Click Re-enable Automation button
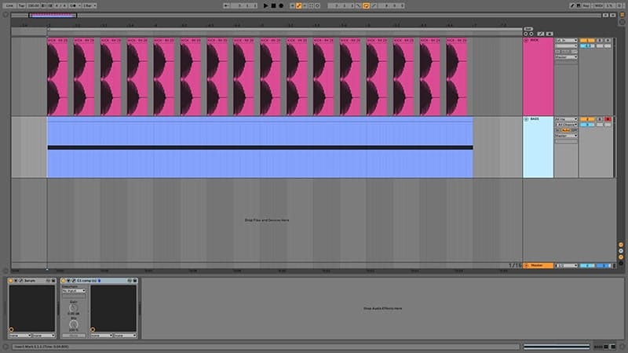Image resolution: width=628 pixels, height=353 pixels. [x=305, y=5]
